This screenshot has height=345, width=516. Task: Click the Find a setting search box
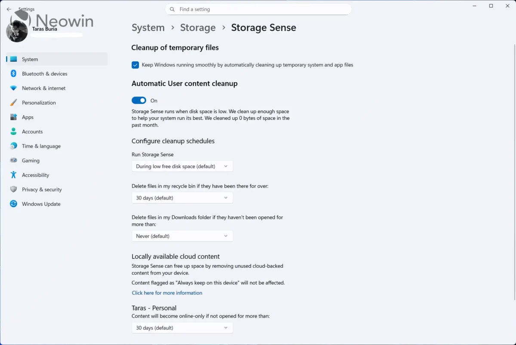[x=258, y=9]
